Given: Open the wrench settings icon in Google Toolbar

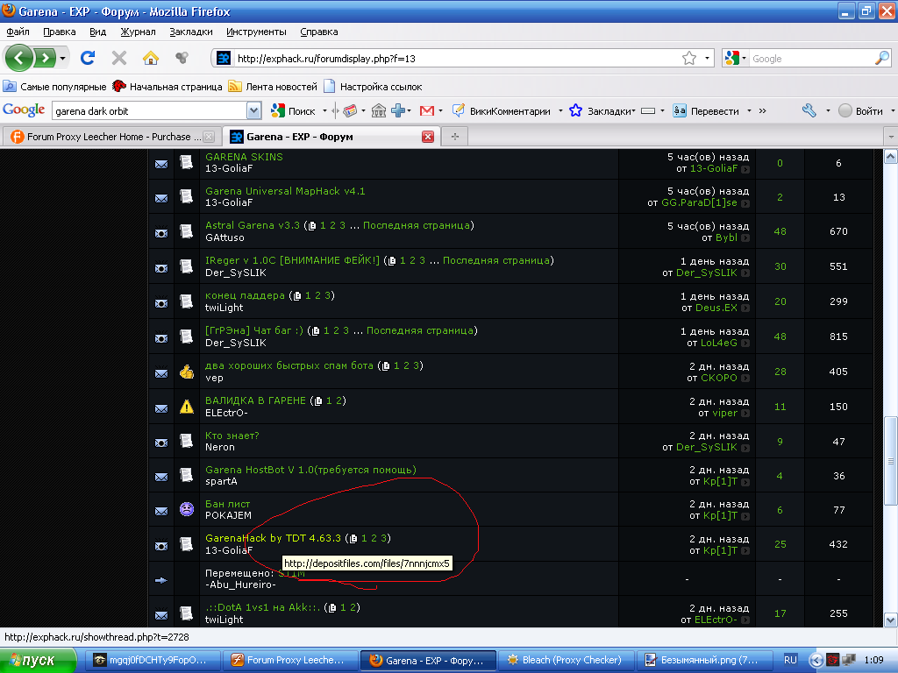Looking at the screenshot, I should coord(809,111).
